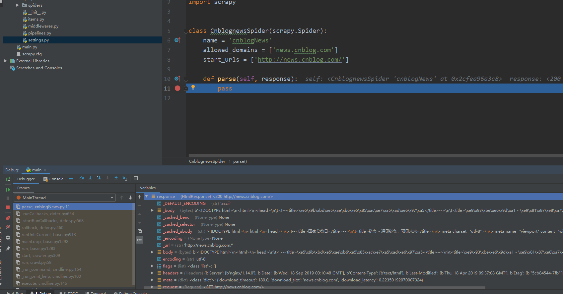Show execution point icon
Screen dimensions: 563x294
tap(71, 179)
